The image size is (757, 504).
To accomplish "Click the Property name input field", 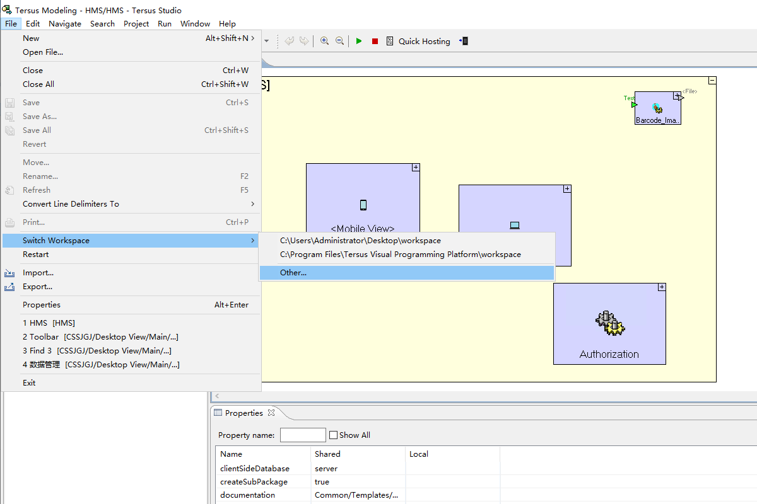I will (x=303, y=435).
